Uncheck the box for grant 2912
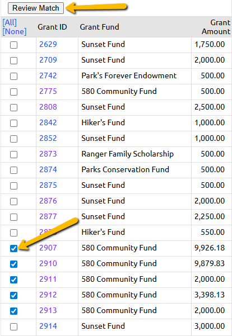The width and height of the screenshot is (232, 336). pos(14,295)
